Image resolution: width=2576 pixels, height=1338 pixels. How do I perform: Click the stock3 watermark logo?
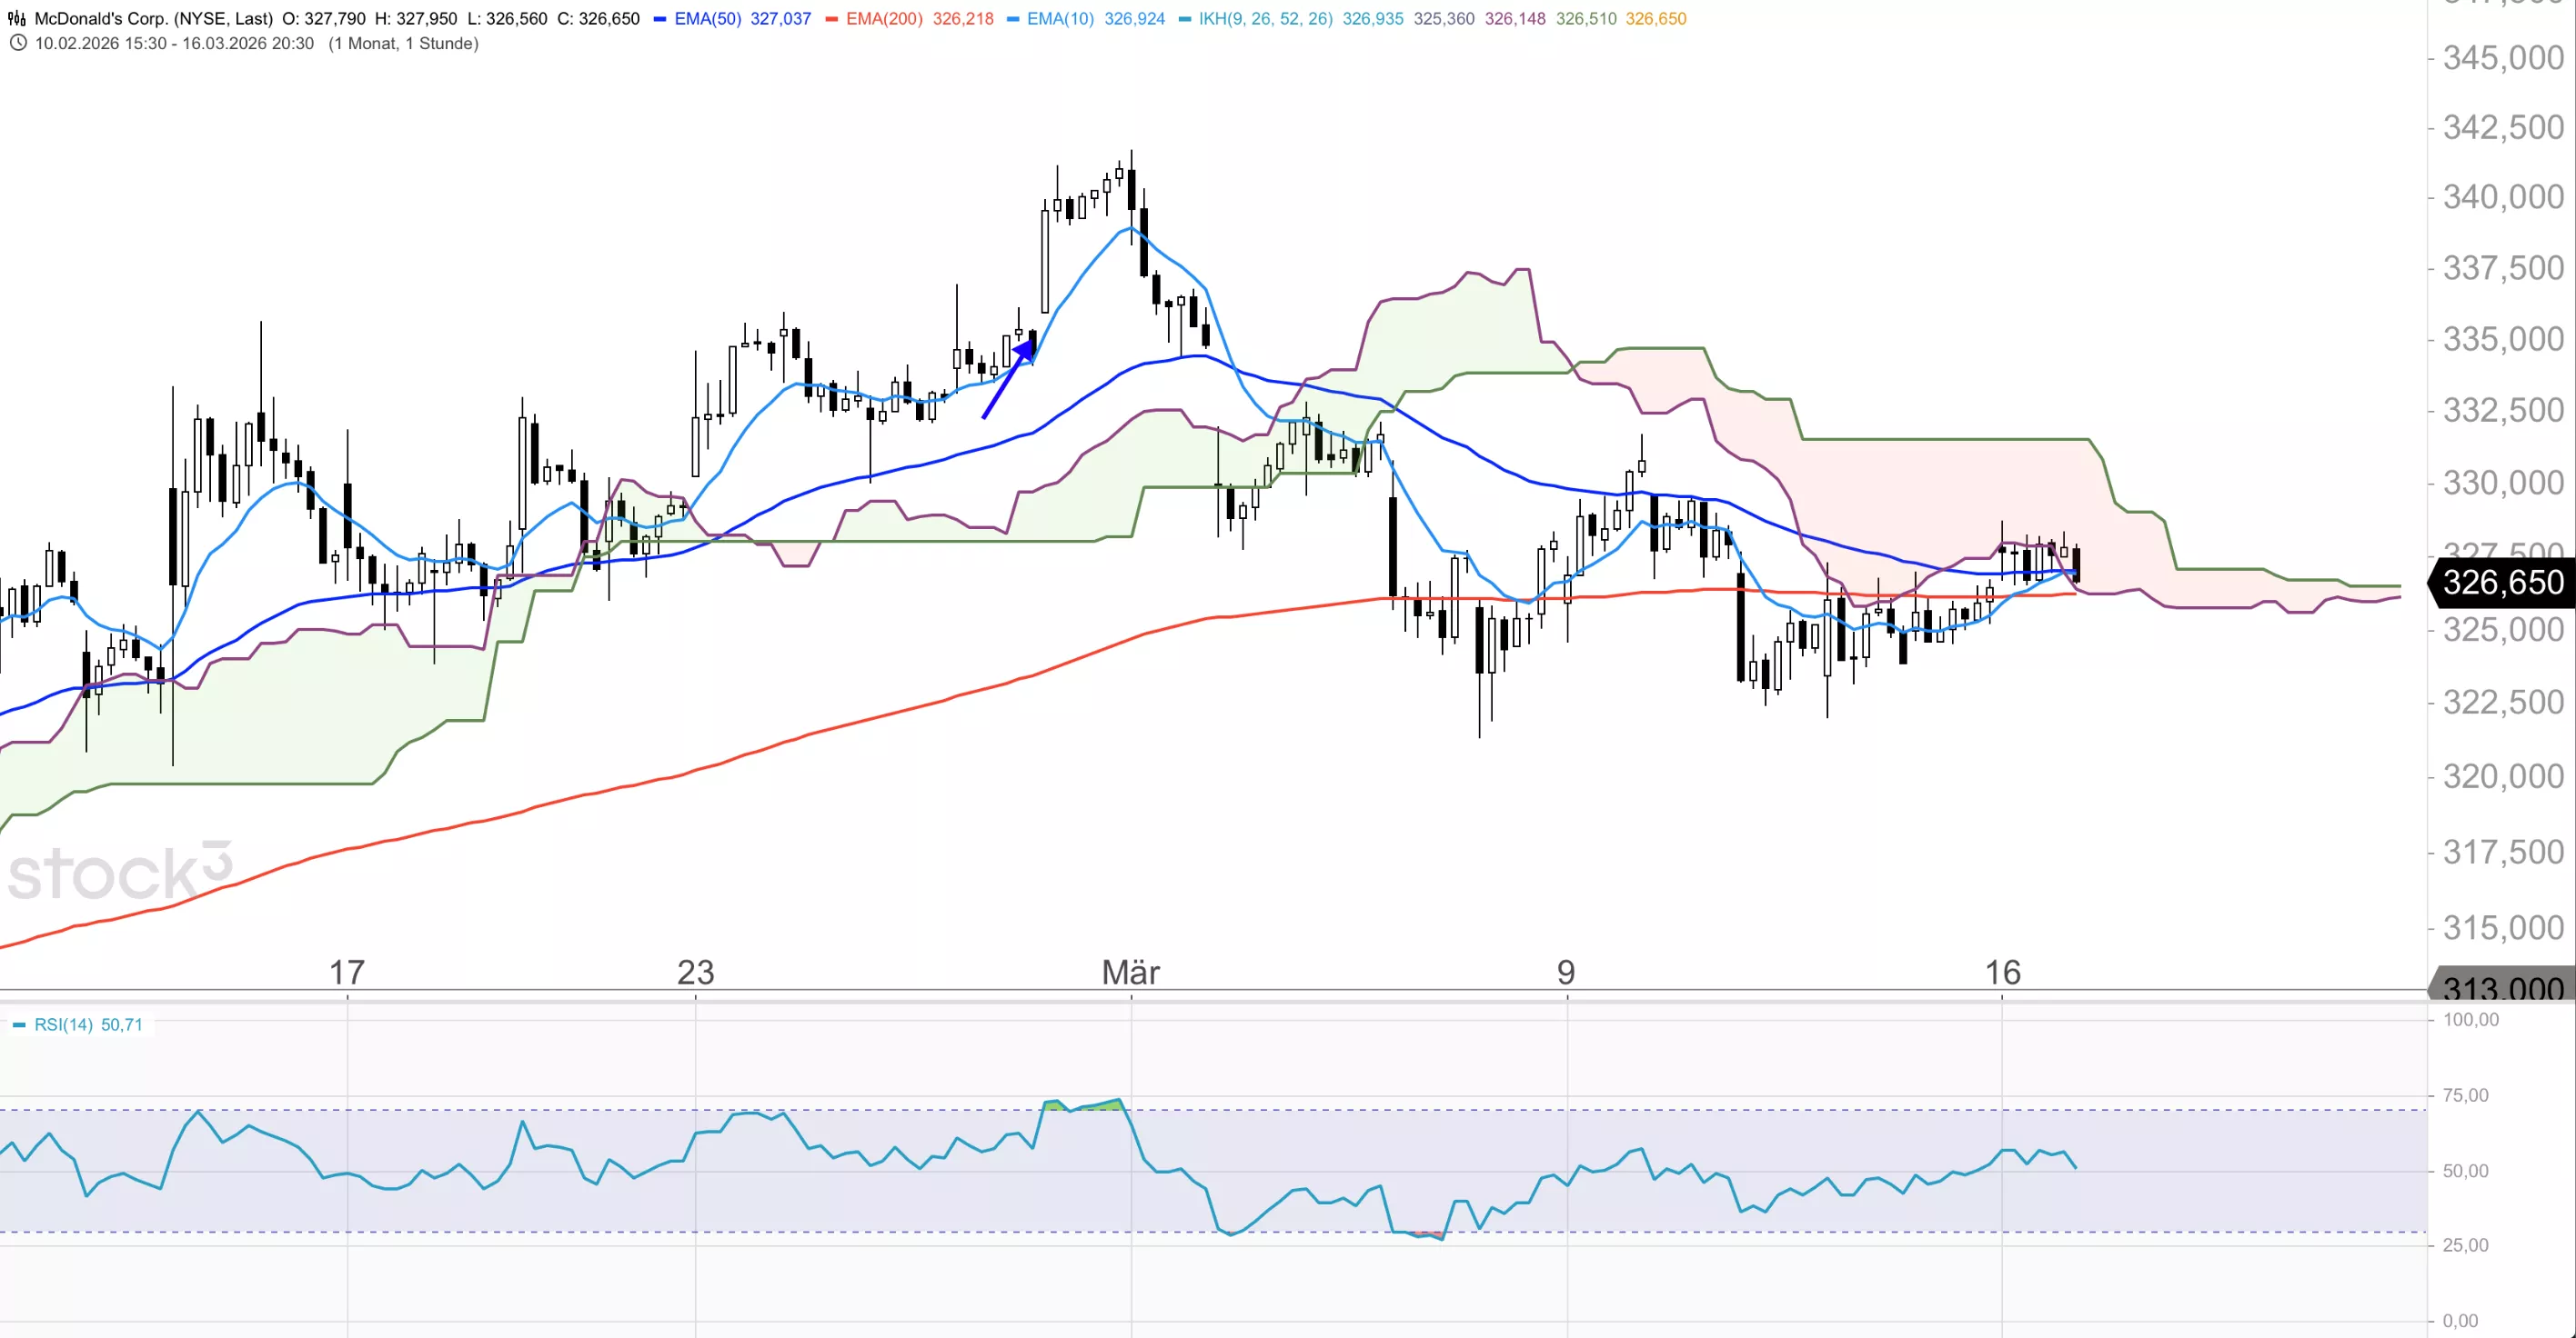[120, 873]
